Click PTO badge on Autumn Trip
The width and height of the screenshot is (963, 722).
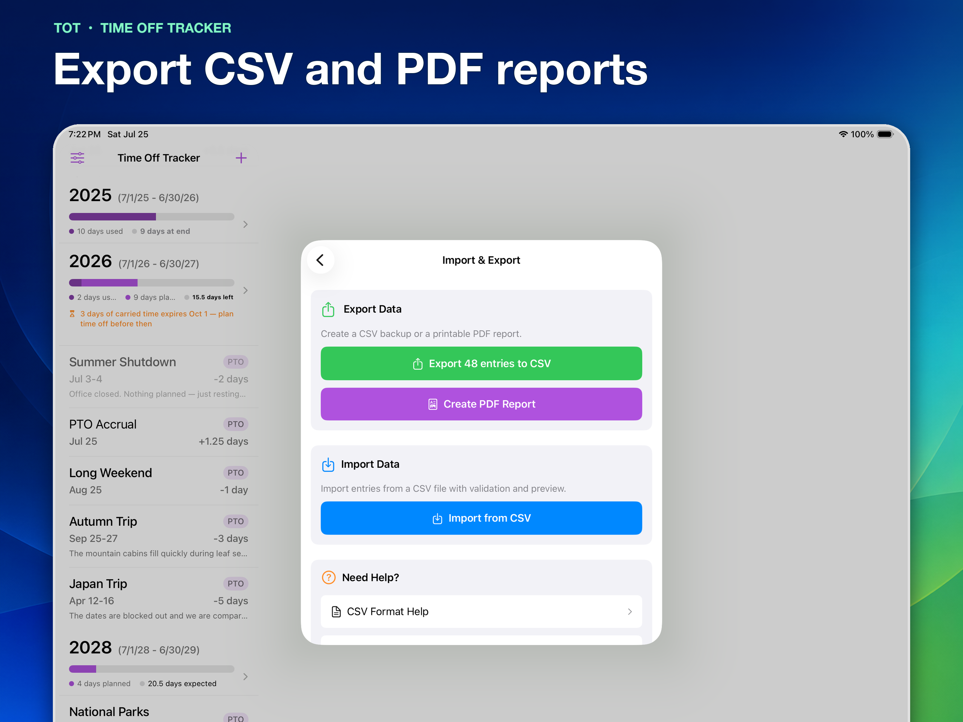pyautogui.click(x=236, y=521)
